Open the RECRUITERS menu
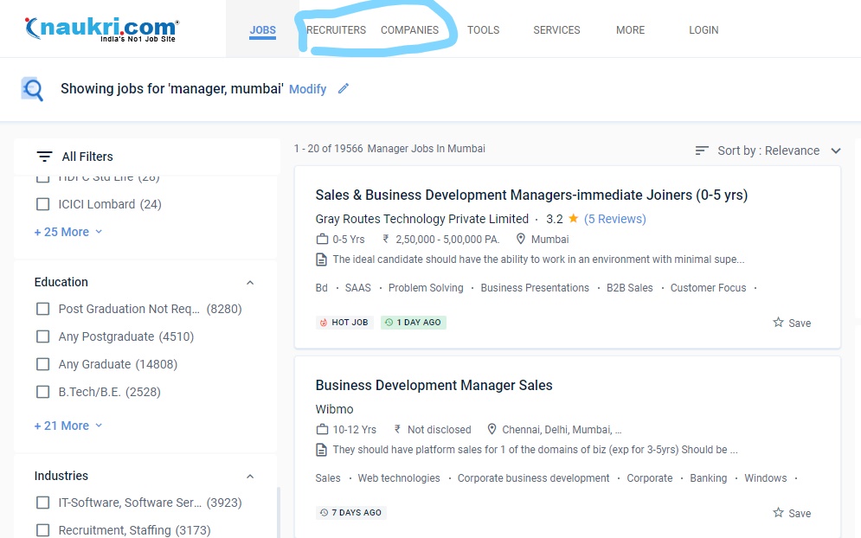Image resolution: width=861 pixels, height=538 pixels. (x=336, y=30)
